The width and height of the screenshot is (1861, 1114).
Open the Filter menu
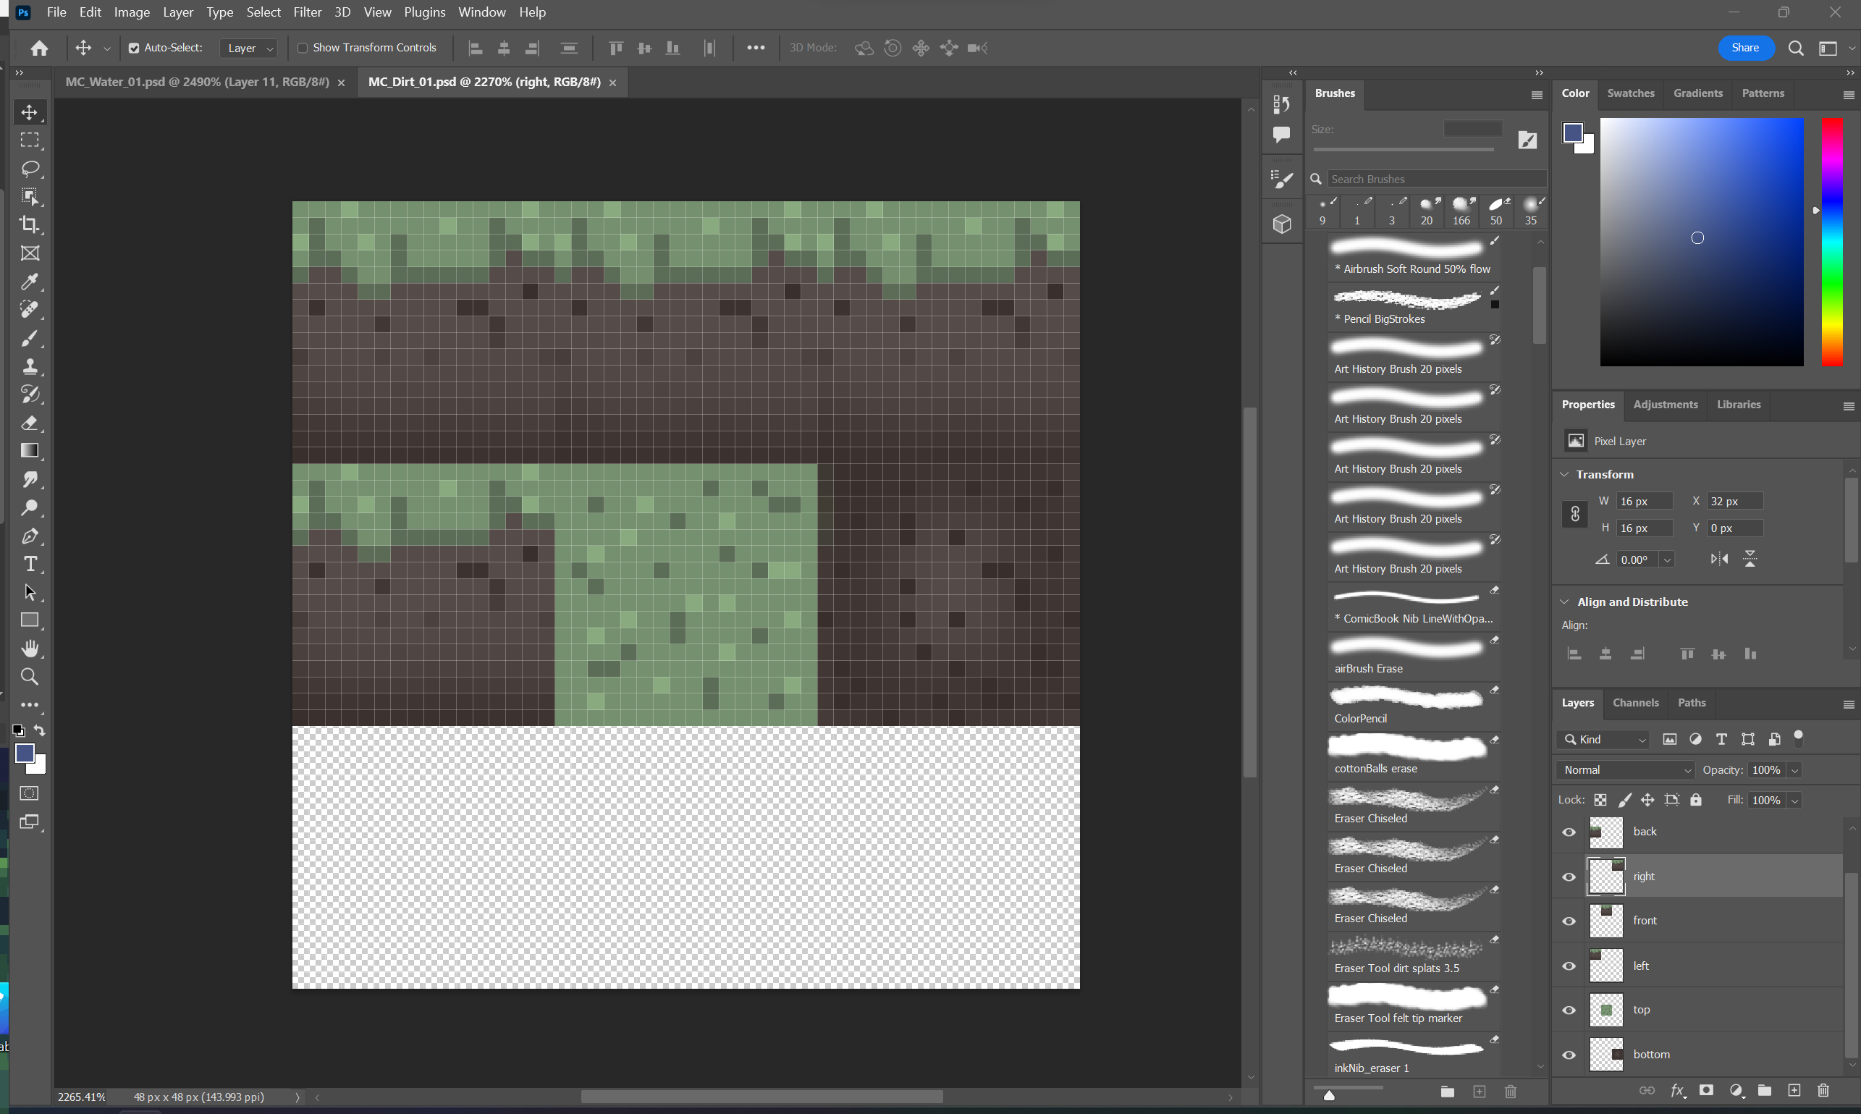pos(307,12)
